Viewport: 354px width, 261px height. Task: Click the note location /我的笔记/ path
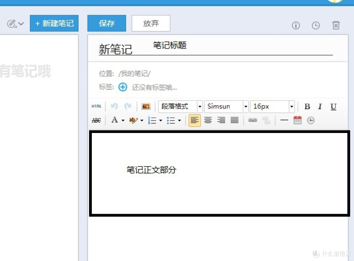(134, 74)
